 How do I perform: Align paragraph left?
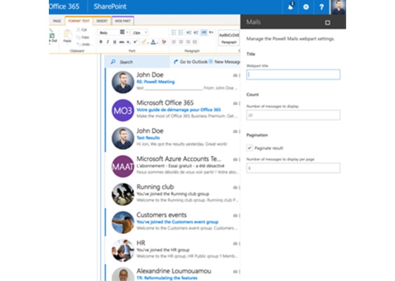pos(174,42)
